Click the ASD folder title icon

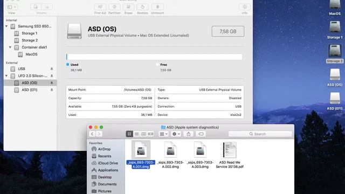click(163, 127)
